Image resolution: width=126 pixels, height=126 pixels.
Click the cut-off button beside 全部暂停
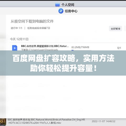click(125, 29)
